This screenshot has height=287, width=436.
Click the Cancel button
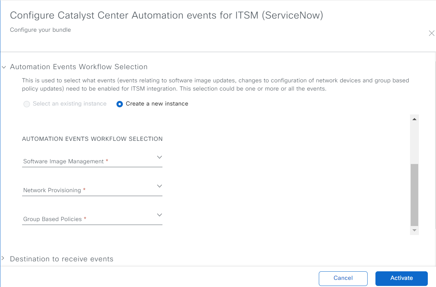[x=343, y=278]
